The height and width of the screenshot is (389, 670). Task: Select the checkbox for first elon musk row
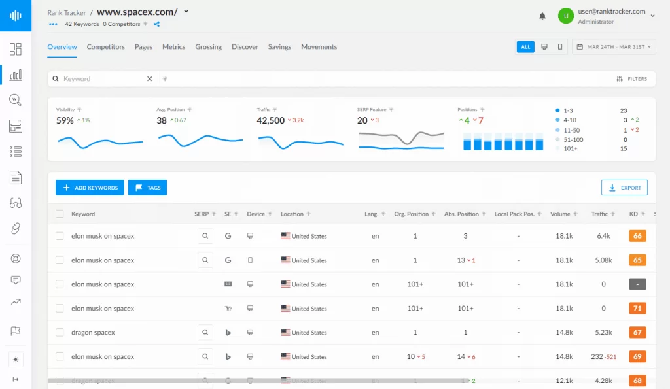[x=58, y=235]
